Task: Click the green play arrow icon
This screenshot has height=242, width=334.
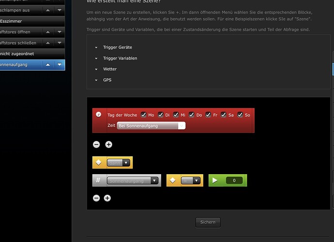Action: click(x=215, y=181)
